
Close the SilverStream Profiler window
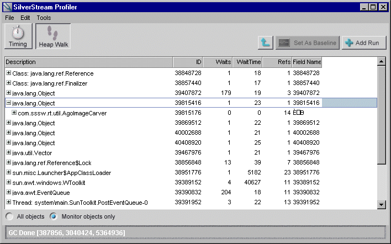(383, 7)
